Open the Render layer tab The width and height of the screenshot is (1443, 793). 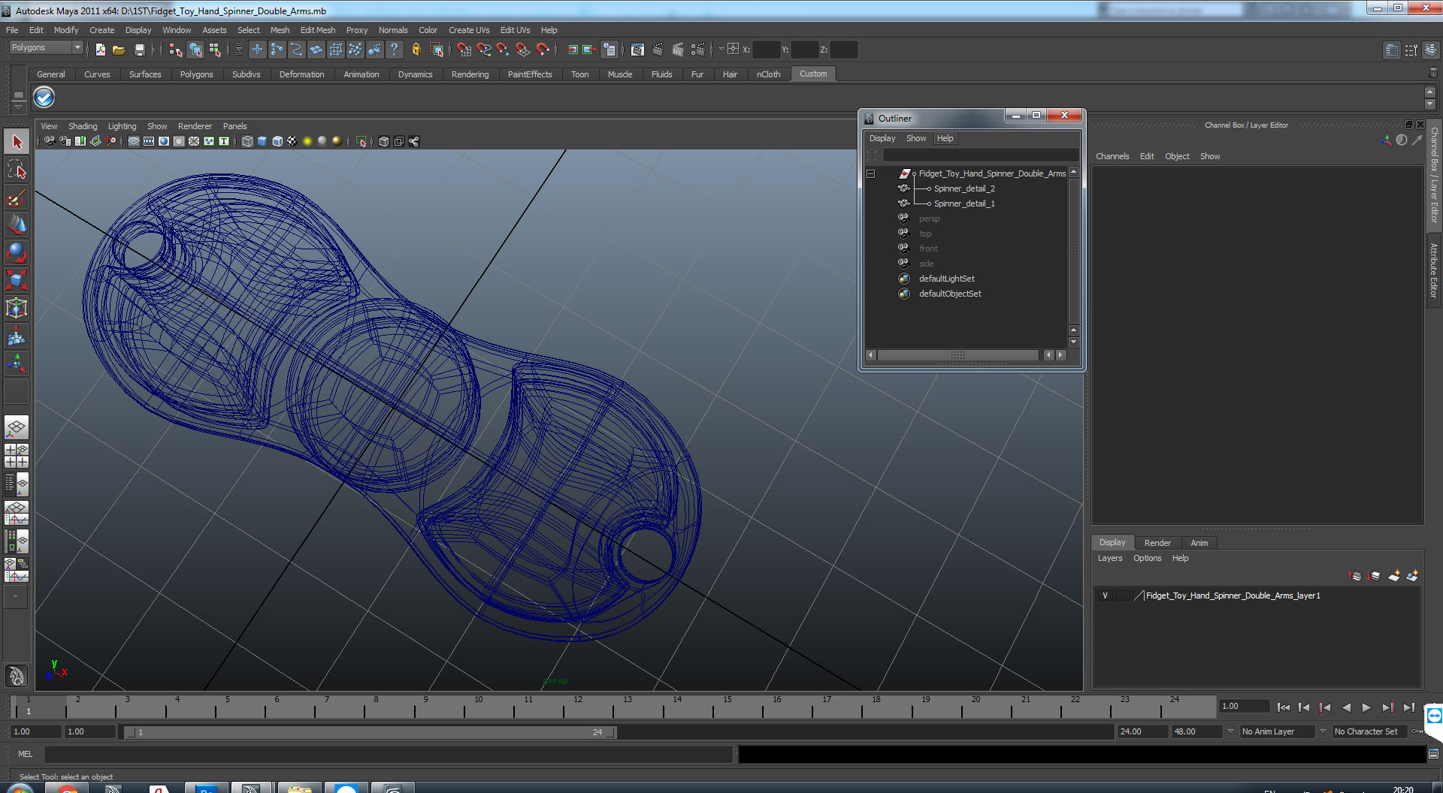[x=1157, y=543]
